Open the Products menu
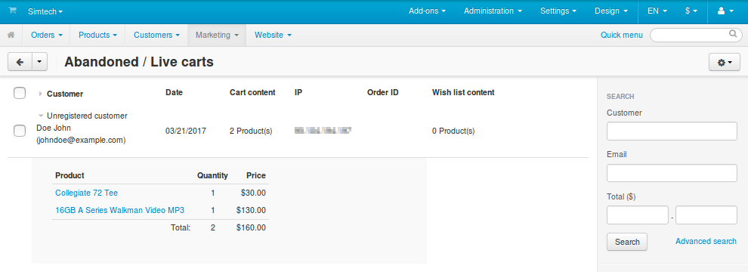 pos(97,35)
